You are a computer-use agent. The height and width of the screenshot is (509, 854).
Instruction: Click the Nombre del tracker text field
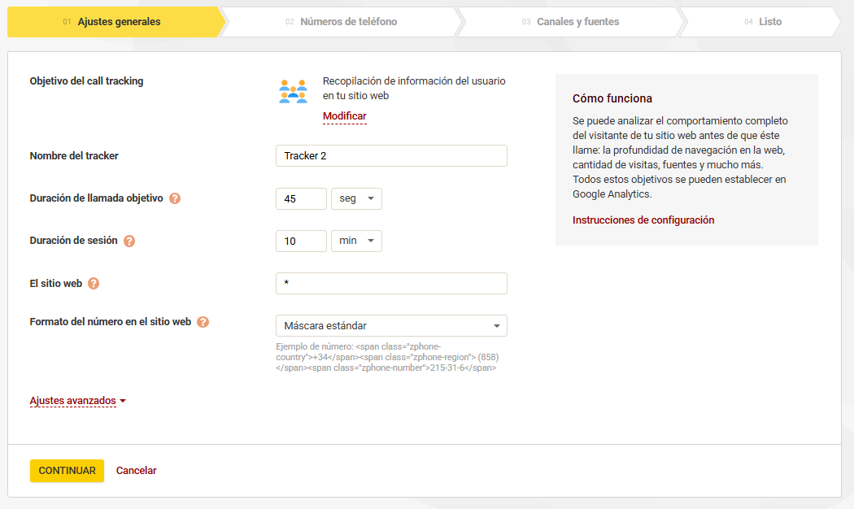coord(391,156)
